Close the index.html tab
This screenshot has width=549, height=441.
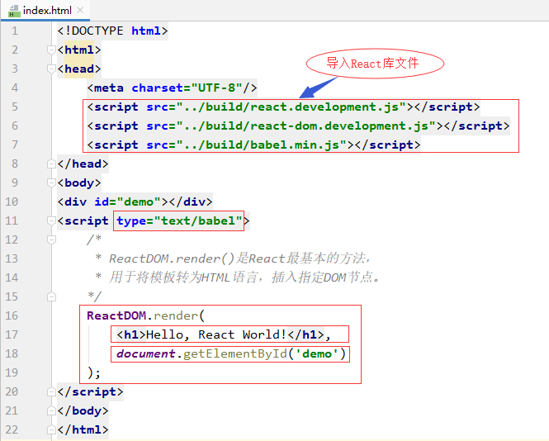pos(80,10)
